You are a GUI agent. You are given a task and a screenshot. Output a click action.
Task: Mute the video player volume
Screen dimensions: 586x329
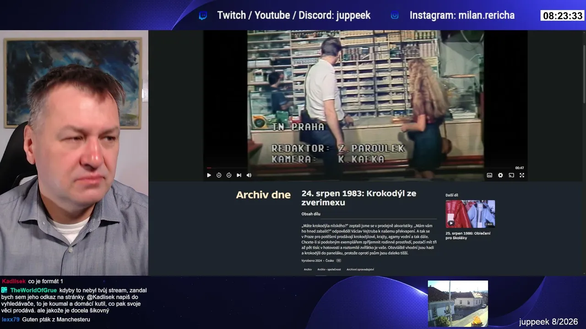pyautogui.click(x=249, y=175)
